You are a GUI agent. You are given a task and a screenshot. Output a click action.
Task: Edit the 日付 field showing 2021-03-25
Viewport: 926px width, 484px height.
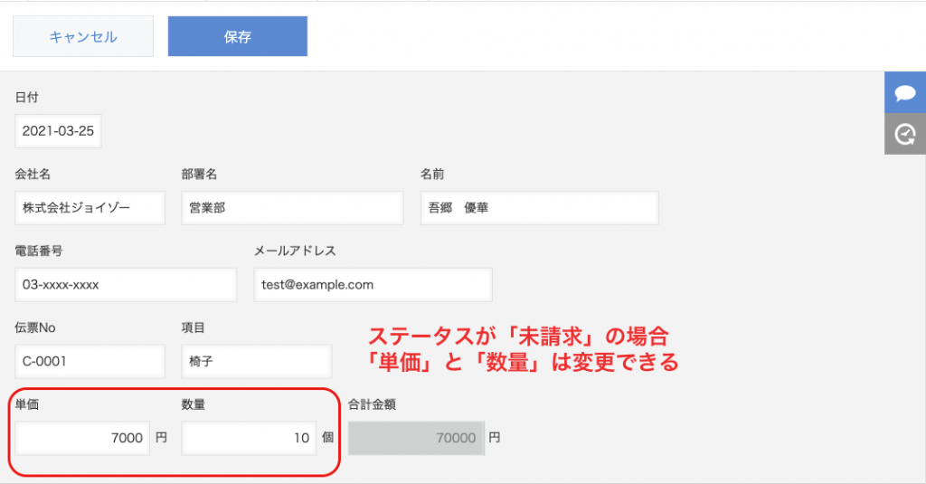[x=58, y=131]
